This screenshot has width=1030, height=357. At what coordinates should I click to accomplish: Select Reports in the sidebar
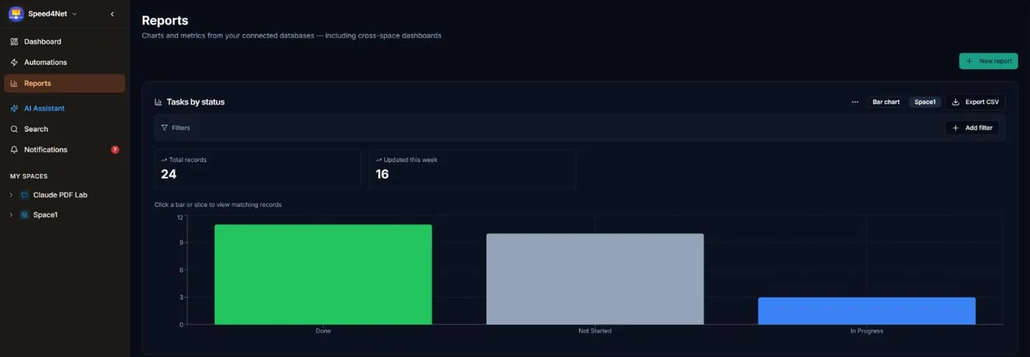click(65, 83)
